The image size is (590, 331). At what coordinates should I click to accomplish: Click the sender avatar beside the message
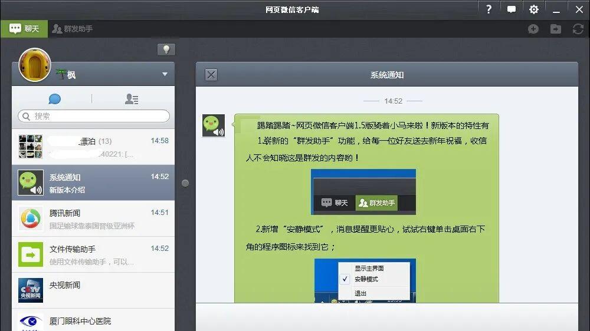coord(214,125)
